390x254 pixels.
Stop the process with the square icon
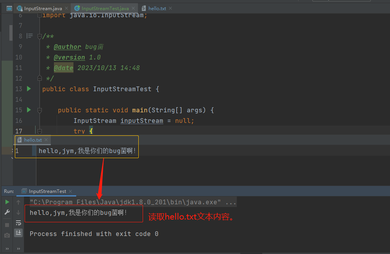pos(7,225)
